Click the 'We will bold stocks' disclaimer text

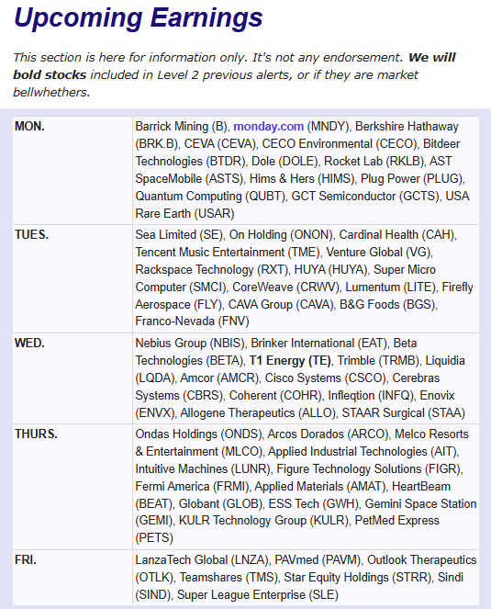click(x=234, y=66)
